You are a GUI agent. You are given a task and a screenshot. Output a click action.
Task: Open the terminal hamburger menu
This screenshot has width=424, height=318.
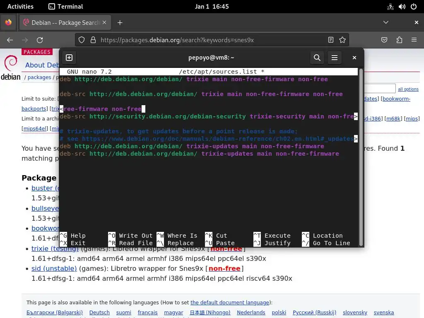pos(335,58)
